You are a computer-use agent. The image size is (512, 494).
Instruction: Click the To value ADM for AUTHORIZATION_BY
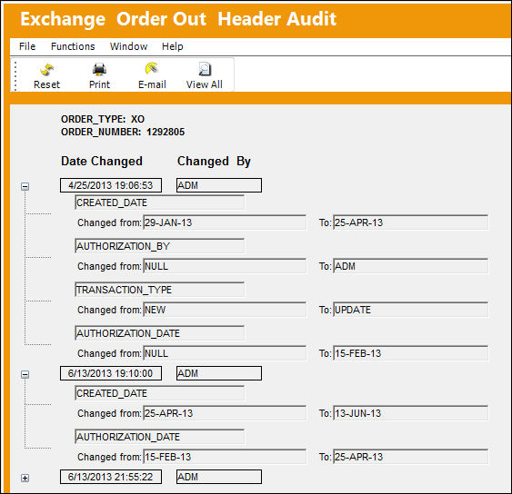(x=411, y=266)
